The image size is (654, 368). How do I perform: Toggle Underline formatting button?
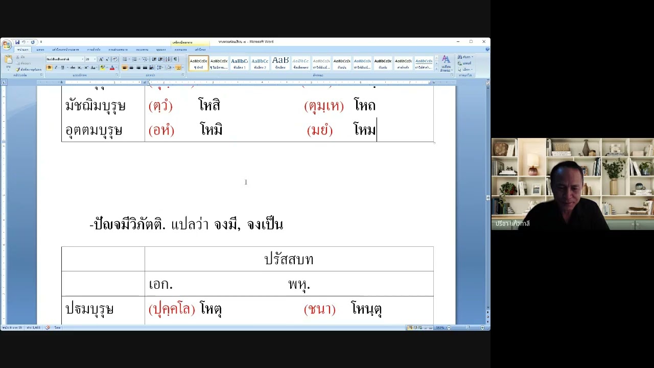pyautogui.click(x=62, y=67)
